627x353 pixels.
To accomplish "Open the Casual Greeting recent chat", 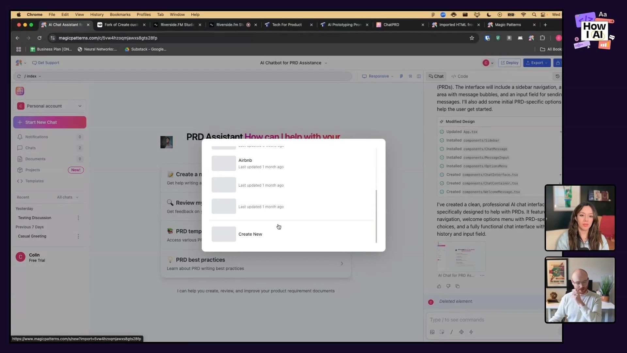I will click(x=32, y=236).
